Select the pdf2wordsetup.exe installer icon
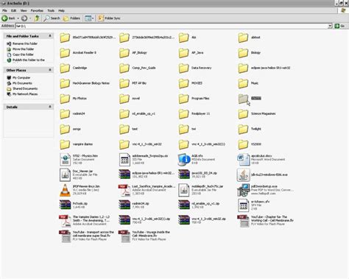The height and width of the screenshot is (279, 349). click(x=243, y=190)
